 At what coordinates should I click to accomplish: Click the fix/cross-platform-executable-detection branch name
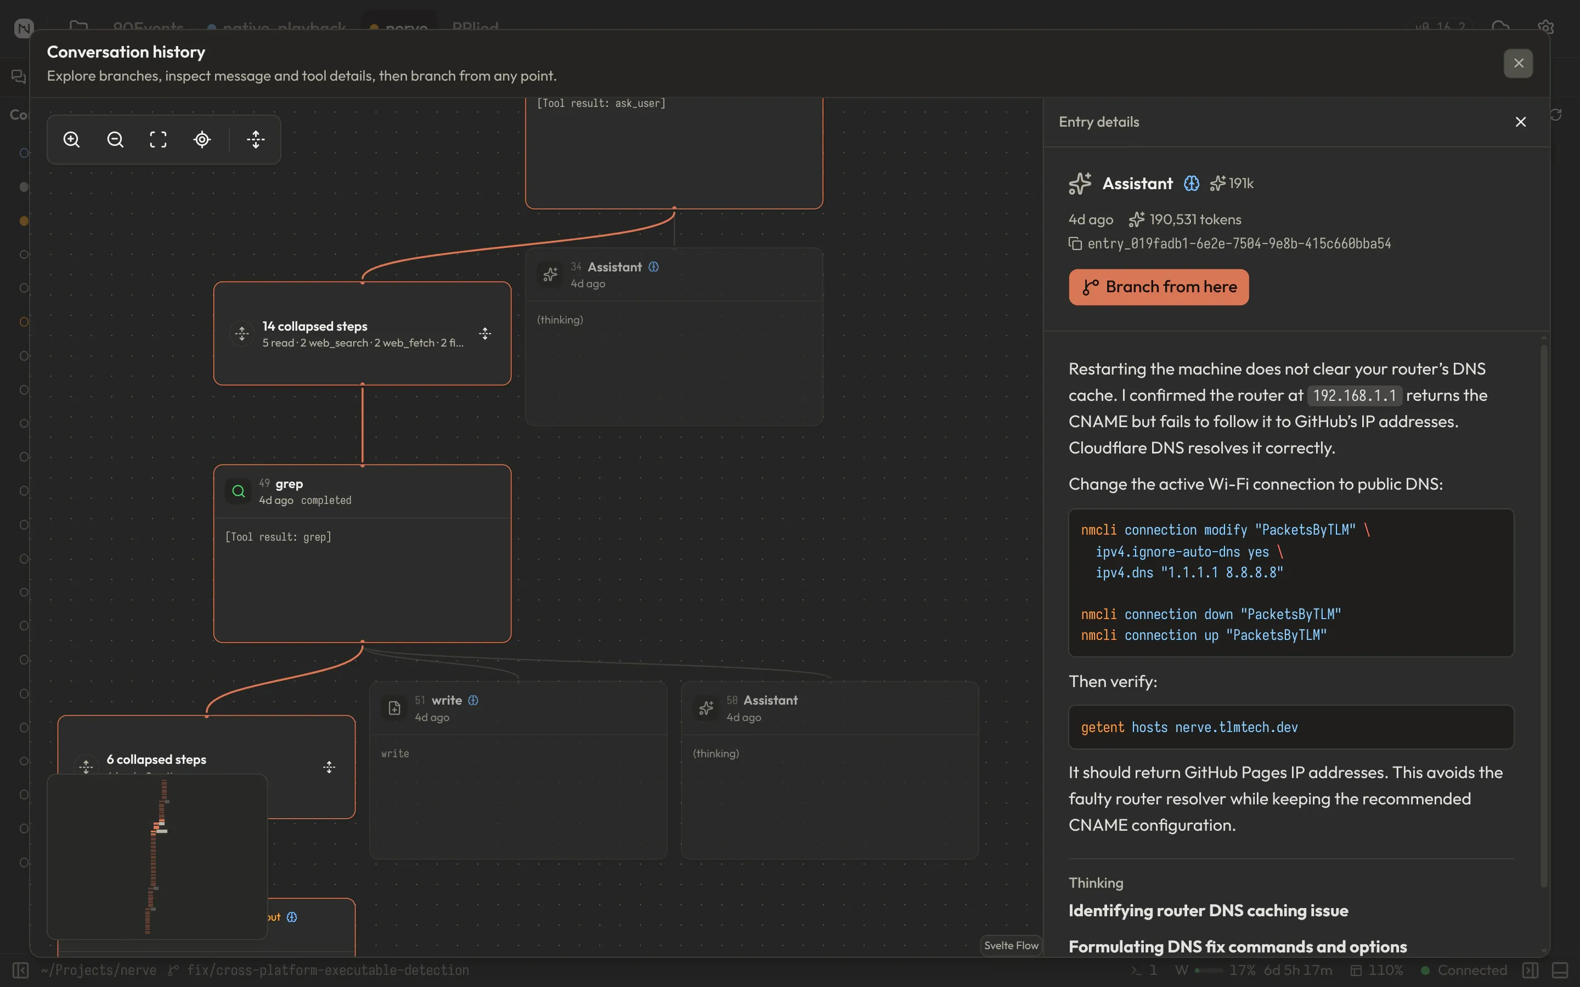(x=328, y=971)
